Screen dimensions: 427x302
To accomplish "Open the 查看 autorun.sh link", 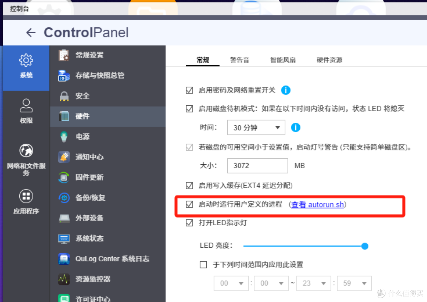I will tap(317, 204).
